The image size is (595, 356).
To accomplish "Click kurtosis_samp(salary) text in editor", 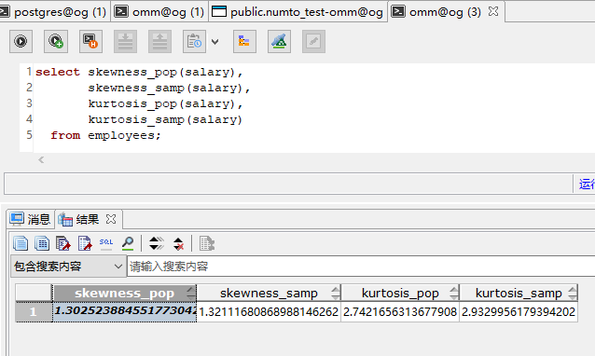I will [165, 120].
